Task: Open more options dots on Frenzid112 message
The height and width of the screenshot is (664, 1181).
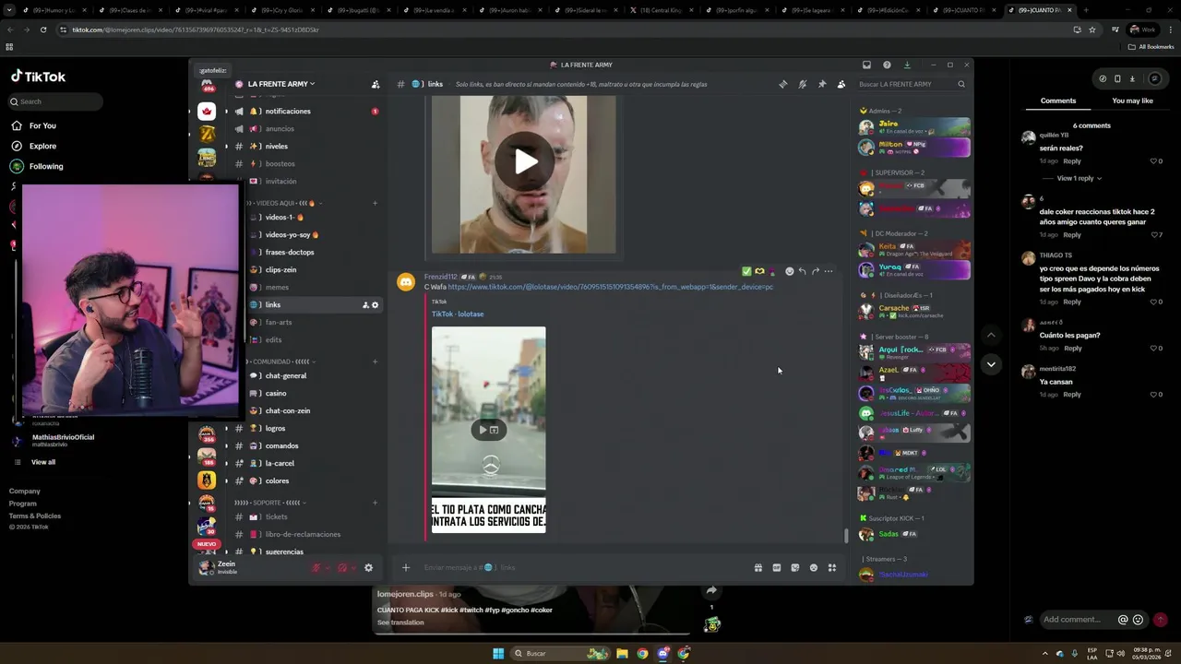Action: pos(828,271)
